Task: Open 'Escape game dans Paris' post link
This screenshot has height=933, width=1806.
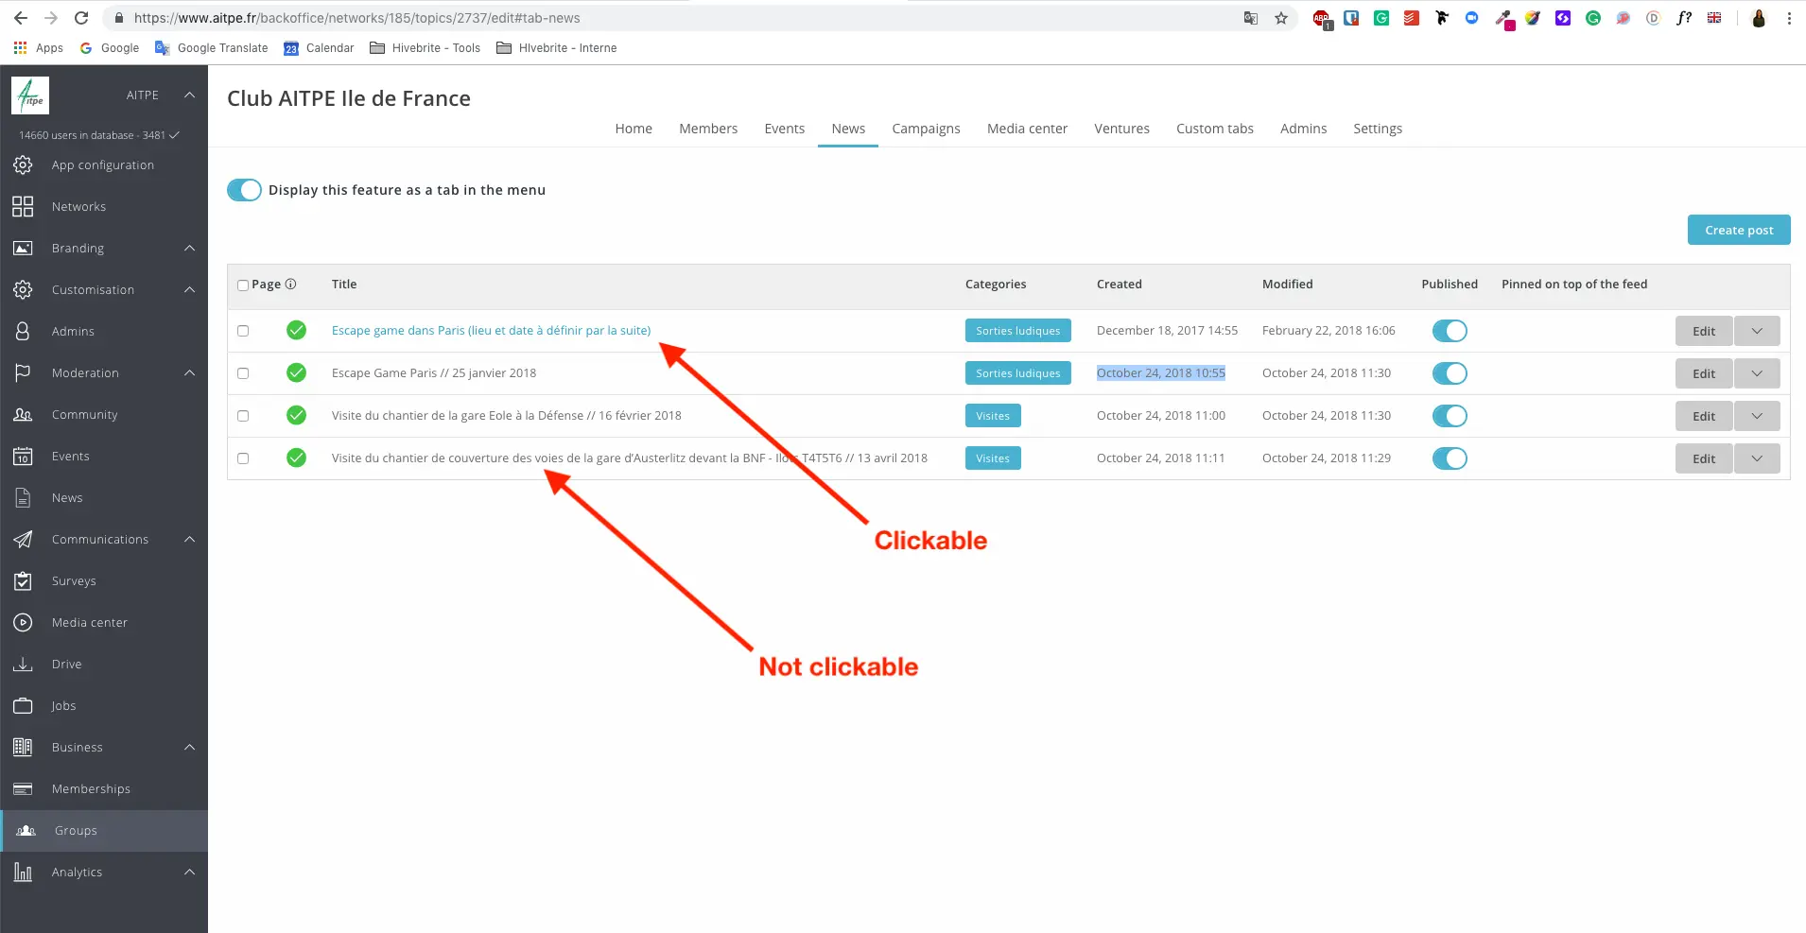Action: pyautogui.click(x=491, y=331)
